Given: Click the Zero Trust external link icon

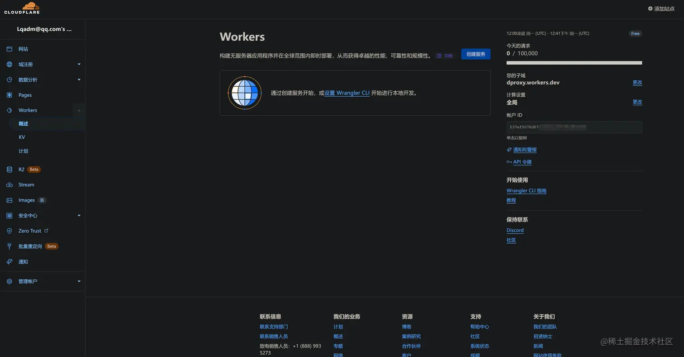Looking at the screenshot, I should click(x=46, y=230).
